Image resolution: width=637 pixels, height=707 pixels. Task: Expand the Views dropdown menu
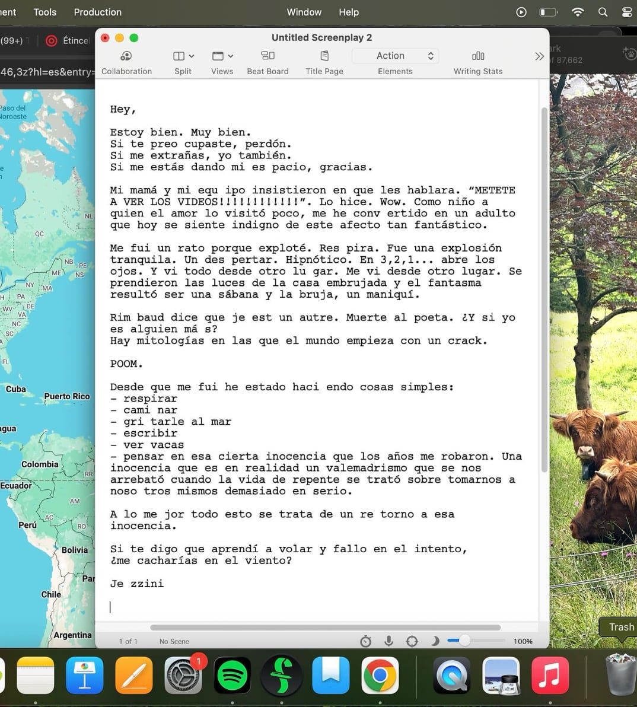pyautogui.click(x=222, y=56)
